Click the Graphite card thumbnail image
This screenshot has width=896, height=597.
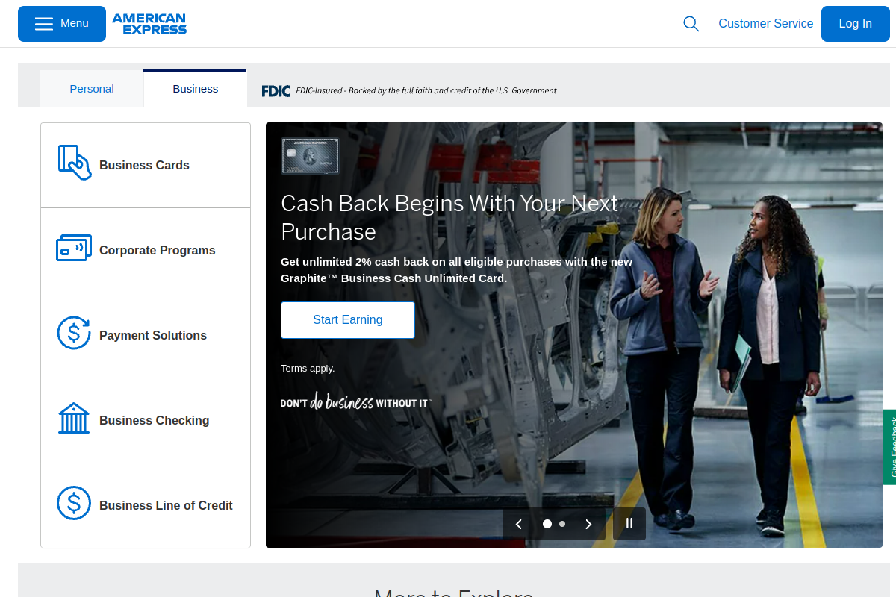pos(310,156)
